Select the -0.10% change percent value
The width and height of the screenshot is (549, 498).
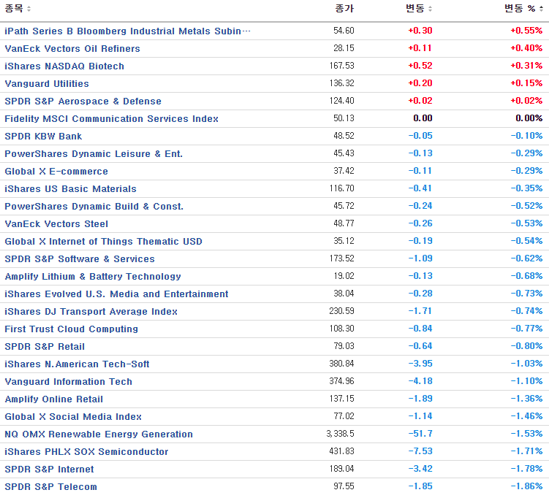tap(526, 136)
